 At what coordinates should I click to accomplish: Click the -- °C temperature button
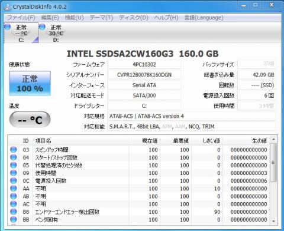(30, 120)
